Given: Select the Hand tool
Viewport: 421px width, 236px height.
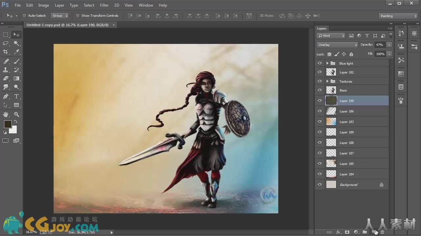Looking at the screenshot, I should pyautogui.click(x=6, y=114).
